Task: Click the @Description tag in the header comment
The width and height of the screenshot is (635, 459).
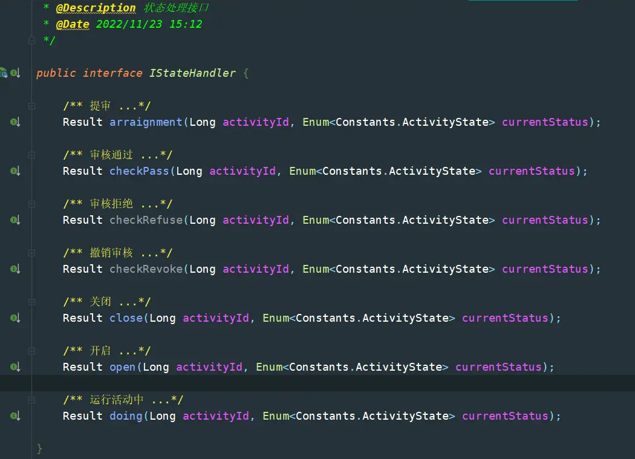Action: pos(96,8)
